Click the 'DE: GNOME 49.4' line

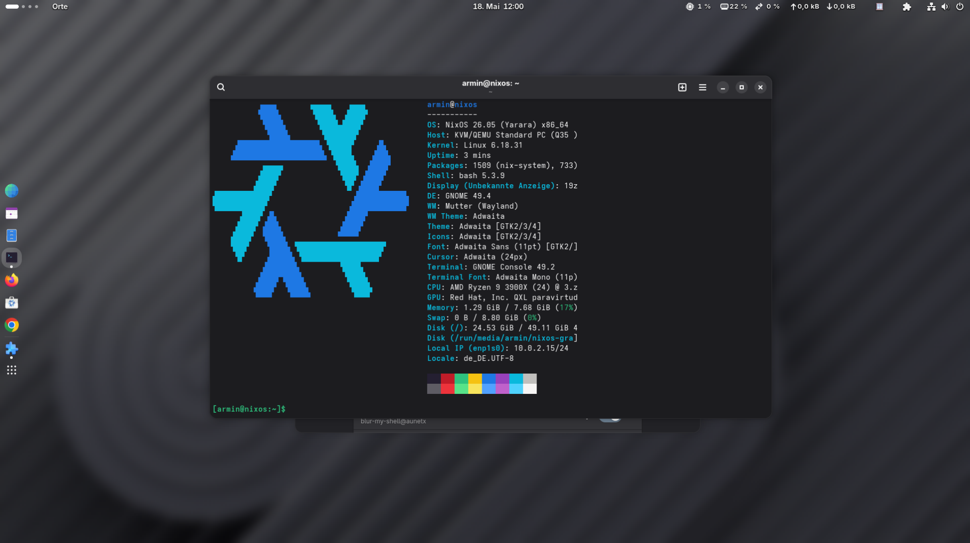pyautogui.click(x=459, y=196)
